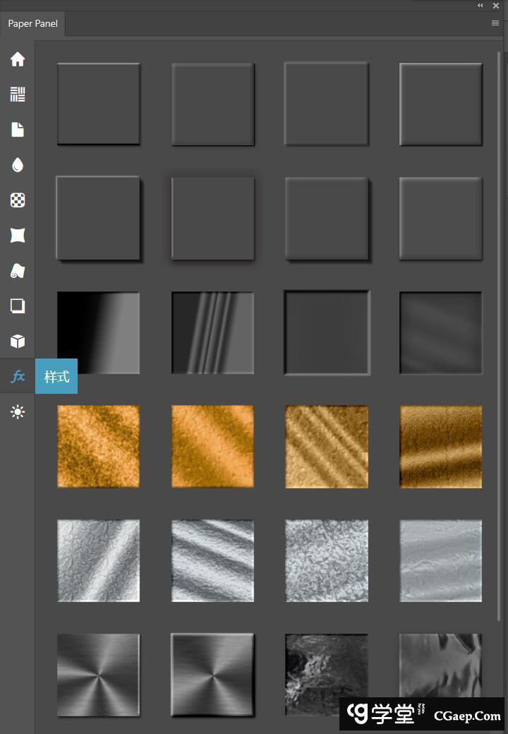Switch to the Paper Panel tab
The height and width of the screenshot is (734, 508).
(x=32, y=24)
